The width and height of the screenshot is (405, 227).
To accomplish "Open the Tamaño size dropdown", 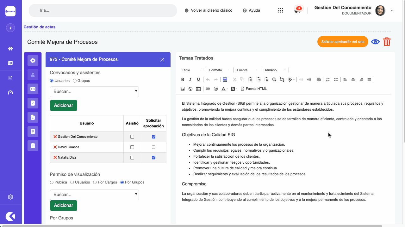I will coord(275,70).
